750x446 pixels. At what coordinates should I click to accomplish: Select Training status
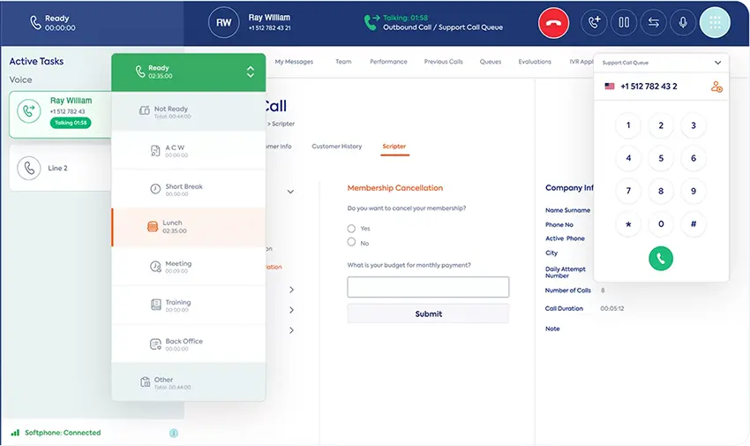click(189, 306)
